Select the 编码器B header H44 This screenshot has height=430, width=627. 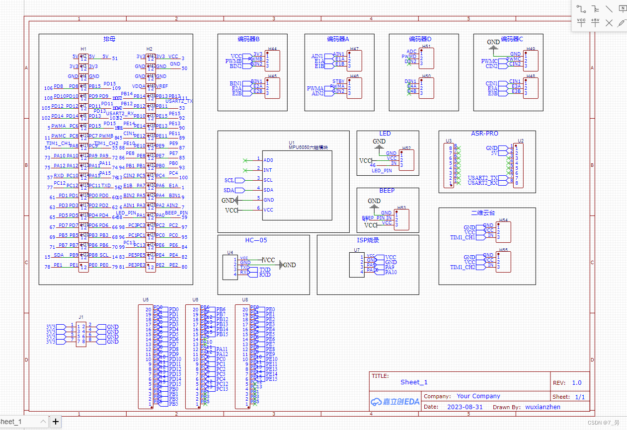tap(272, 60)
